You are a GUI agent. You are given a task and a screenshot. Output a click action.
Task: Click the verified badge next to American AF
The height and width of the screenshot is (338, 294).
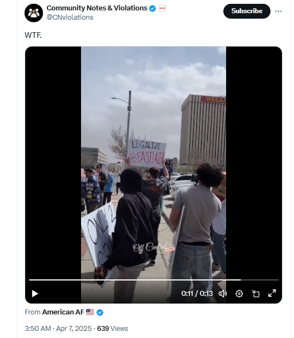pos(100,312)
